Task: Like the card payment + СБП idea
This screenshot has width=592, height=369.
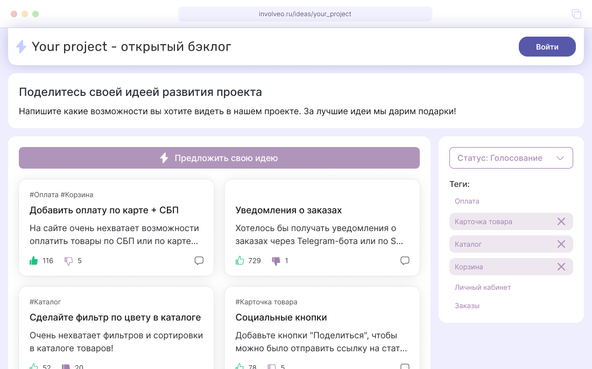Action: point(34,261)
